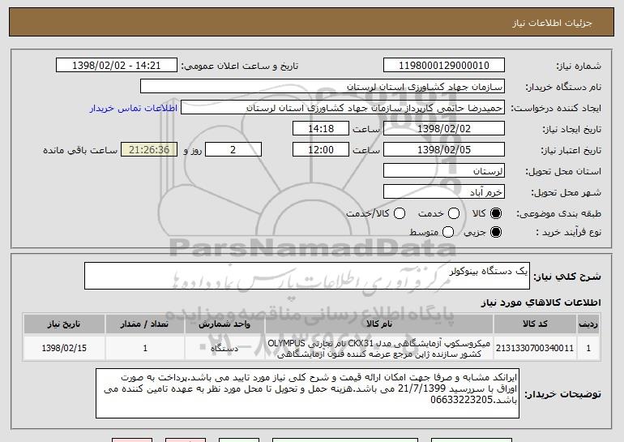Click the buyer notes text area
This screenshot has width=624, height=442.
(x=307, y=393)
